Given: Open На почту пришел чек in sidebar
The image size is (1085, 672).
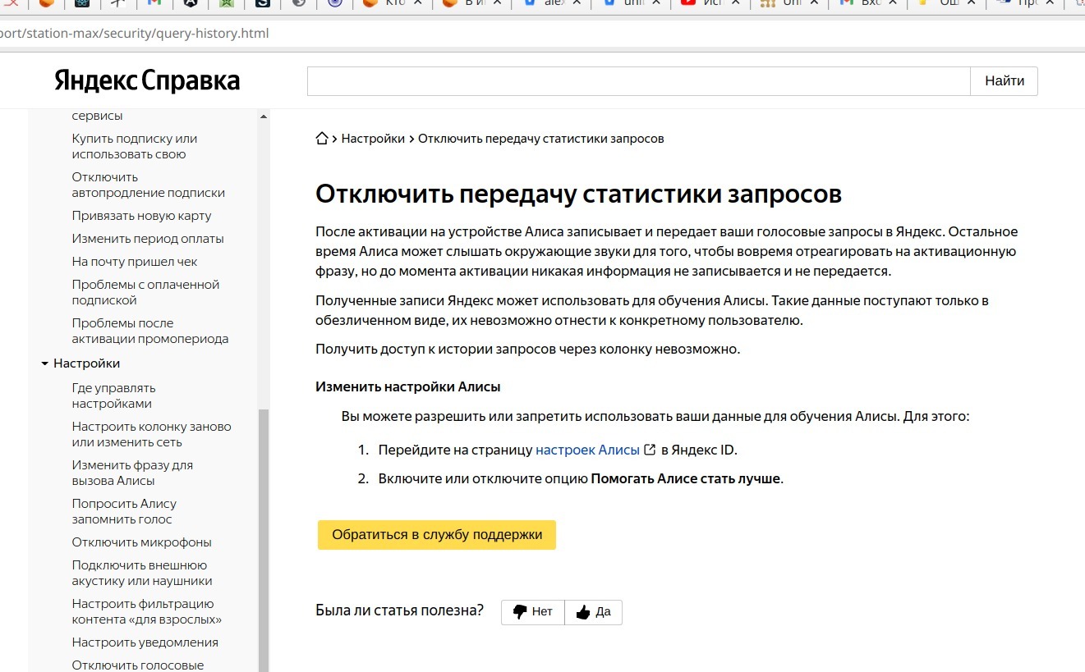Looking at the screenshot, I should [135, 262].
